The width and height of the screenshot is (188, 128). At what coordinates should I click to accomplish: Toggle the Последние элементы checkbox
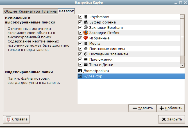click(80, 54)
